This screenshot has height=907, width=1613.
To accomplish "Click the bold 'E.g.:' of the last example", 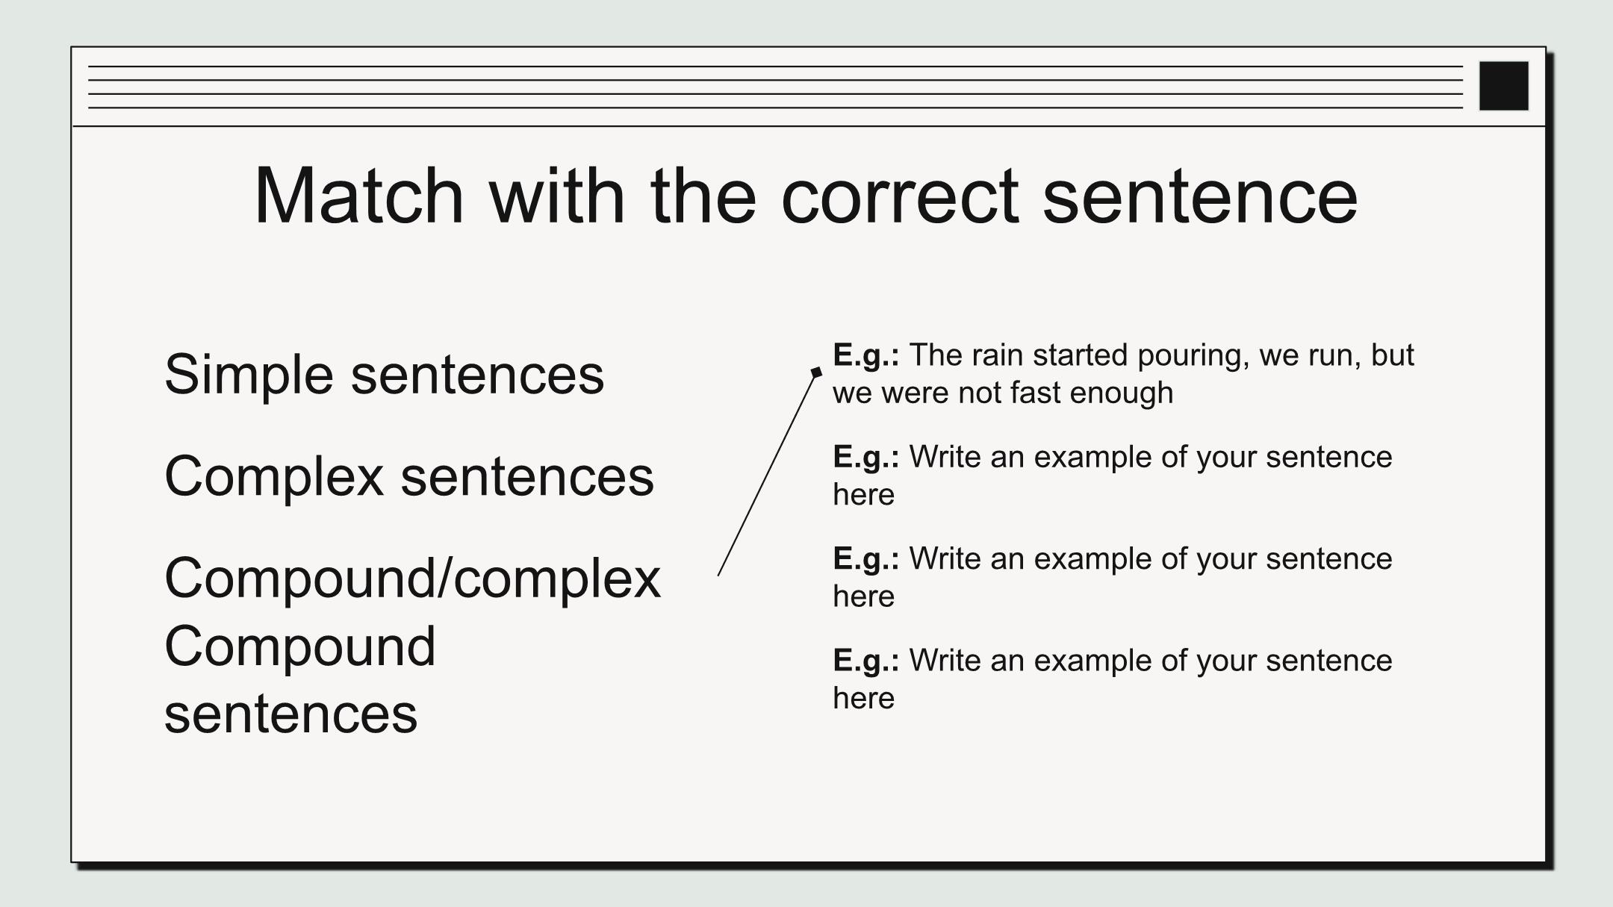I will click(866, 661).
